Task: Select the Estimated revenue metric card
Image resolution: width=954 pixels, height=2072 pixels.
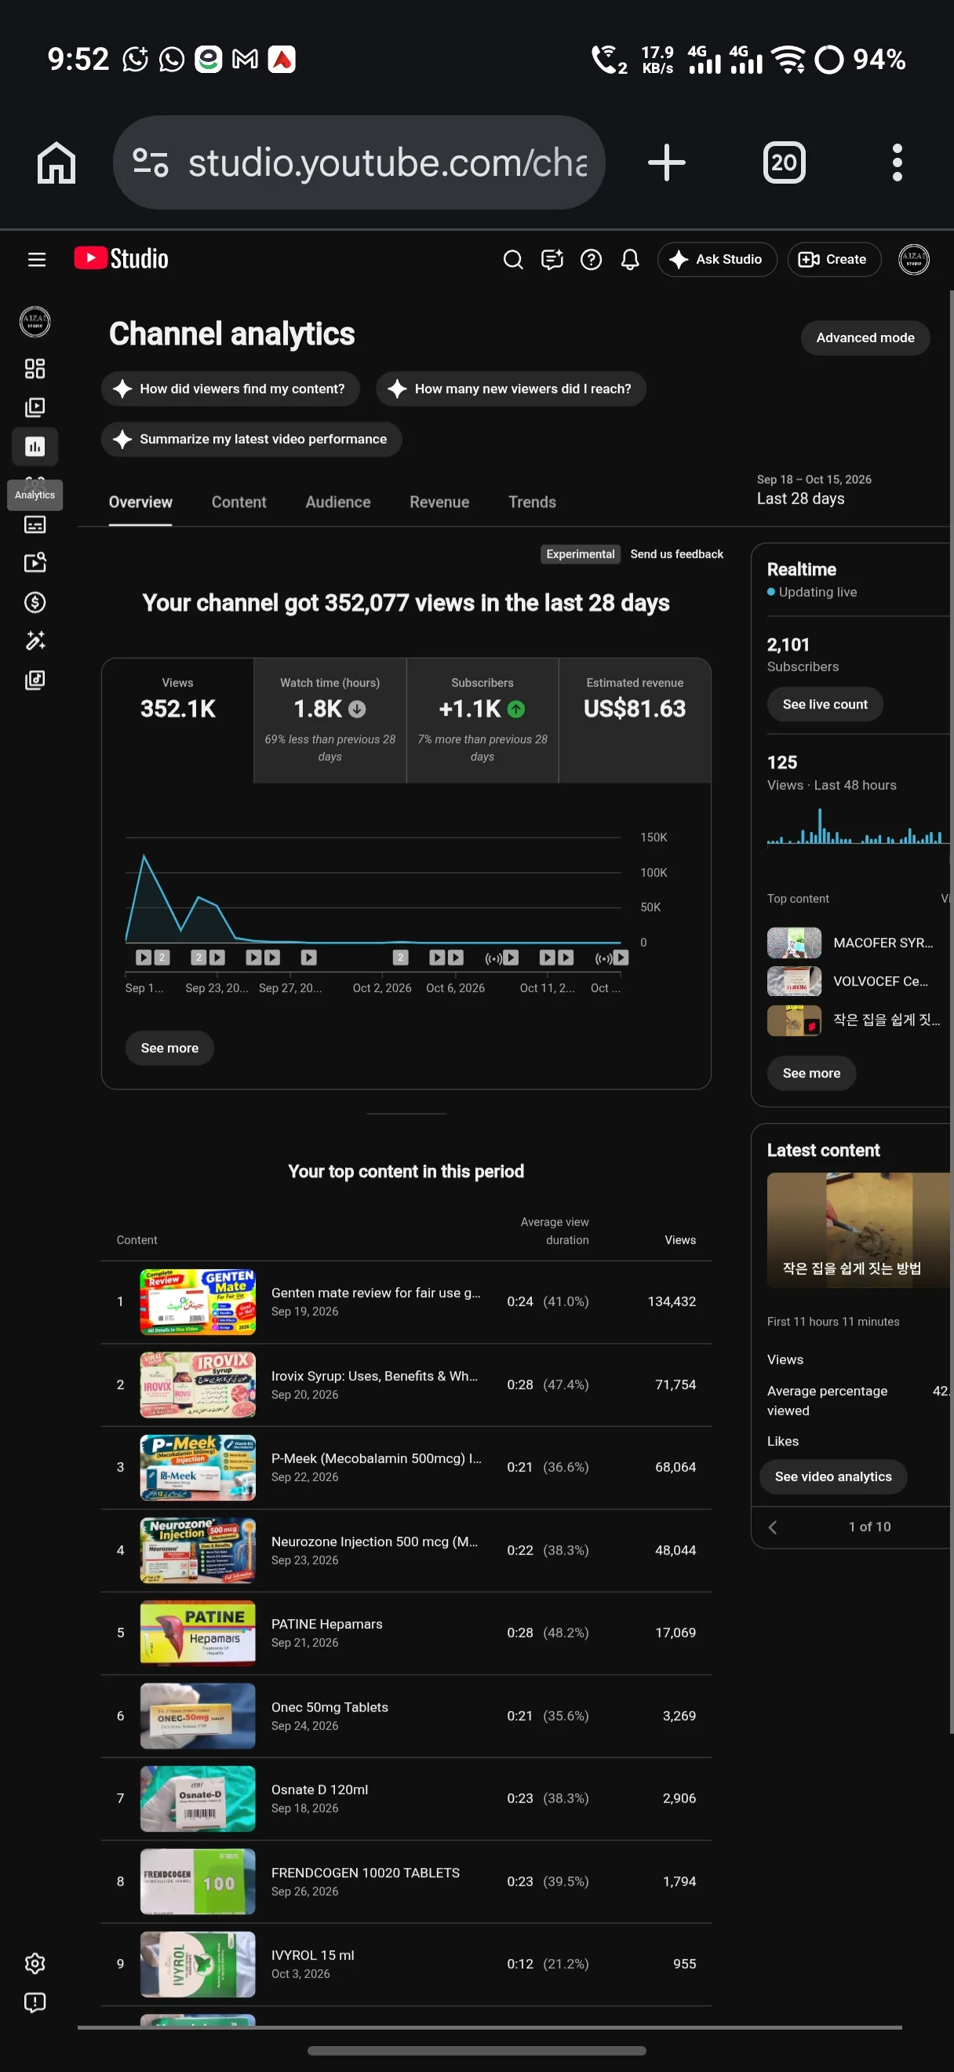Action: coord(635,720)
